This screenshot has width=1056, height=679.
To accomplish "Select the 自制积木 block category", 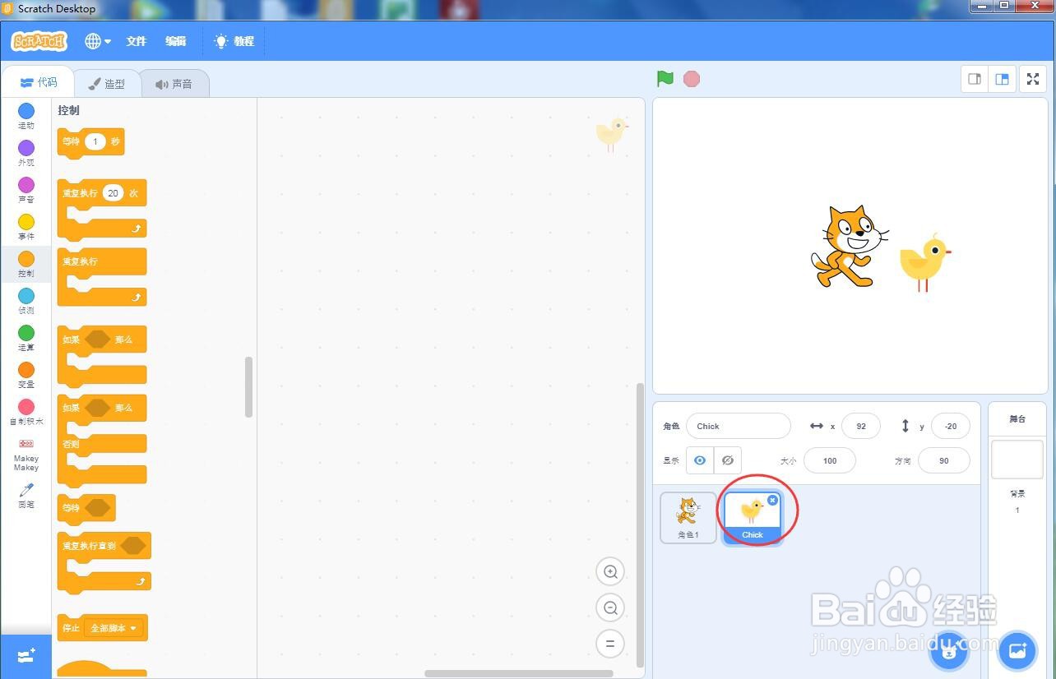I will pyautogui.click(x=26, y=412).
